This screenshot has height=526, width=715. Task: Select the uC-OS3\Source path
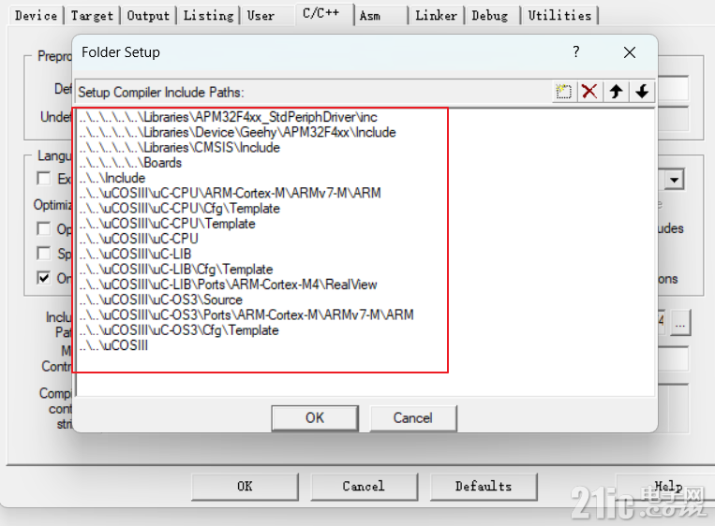(161, 300)
